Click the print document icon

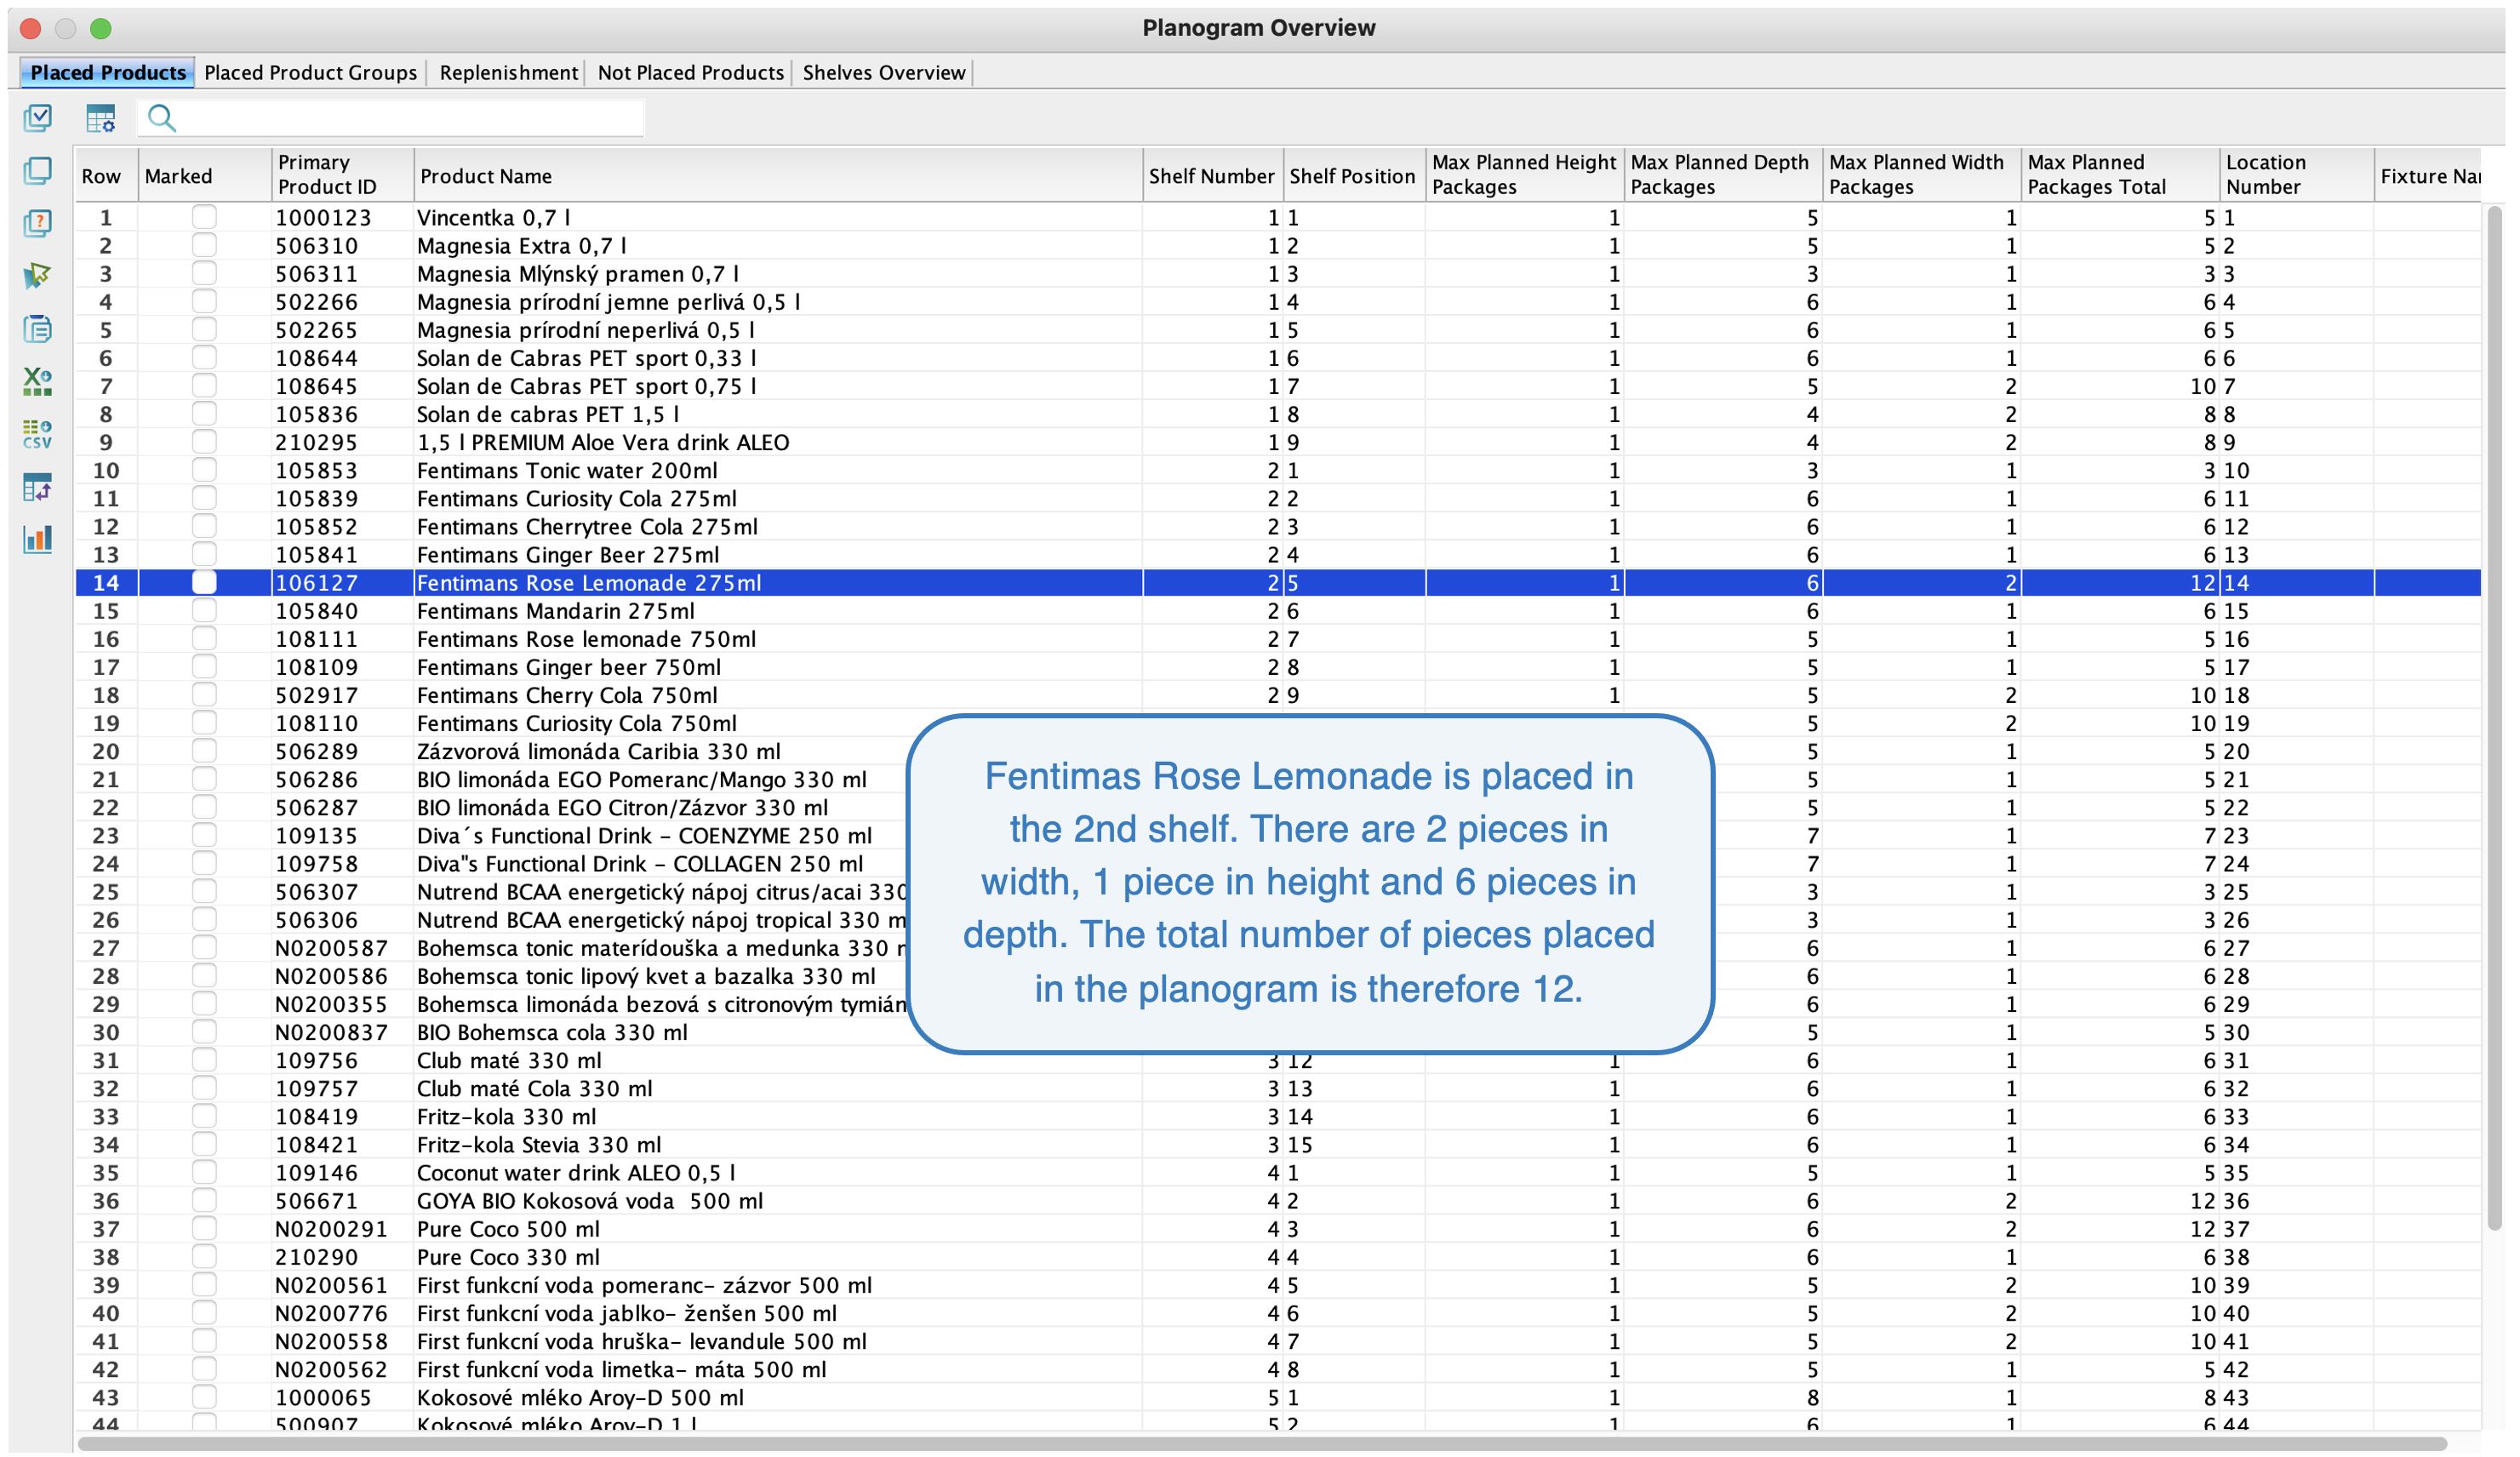(x=38, y=328)
